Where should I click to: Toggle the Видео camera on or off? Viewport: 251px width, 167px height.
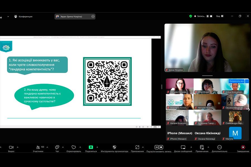pos(11,147)
